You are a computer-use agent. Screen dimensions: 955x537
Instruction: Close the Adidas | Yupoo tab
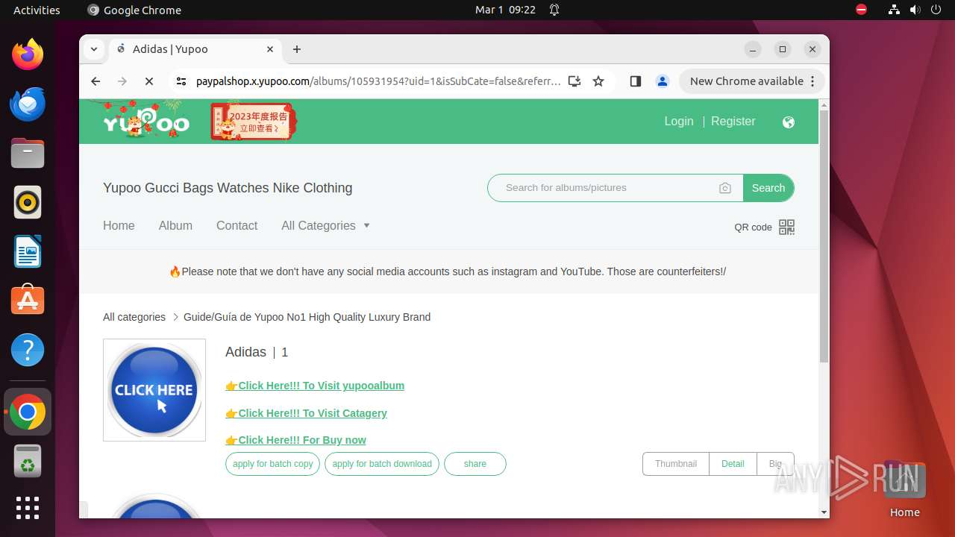[270, 49]
